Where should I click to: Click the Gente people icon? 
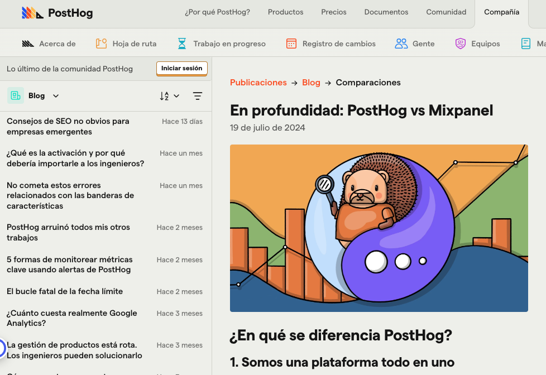pyautogui.click(x=400, y=42)
